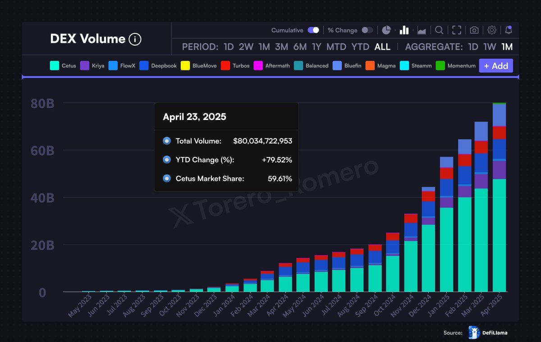This screenshot has height=342, width=541.
Task: Toggle the Turbos legend swatch
Action: coord(225,66)
